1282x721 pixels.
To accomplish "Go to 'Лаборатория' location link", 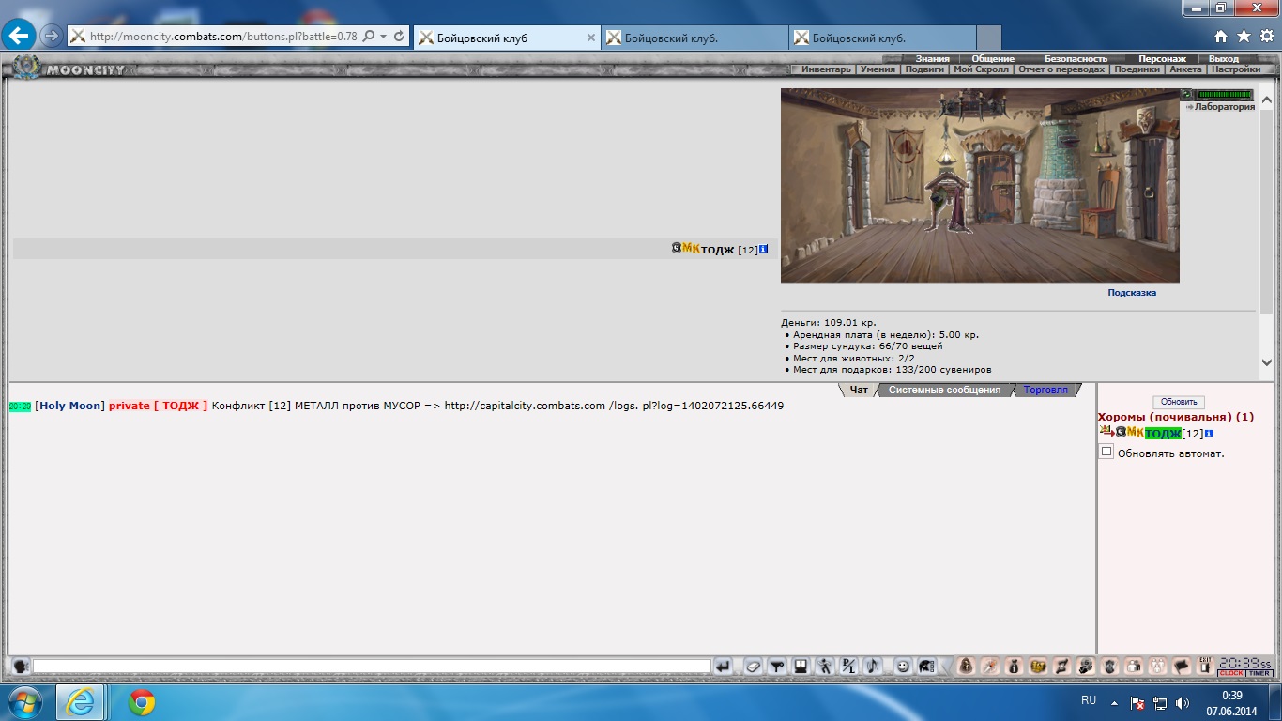I will pyautogui.click(x=1224, y=107).
